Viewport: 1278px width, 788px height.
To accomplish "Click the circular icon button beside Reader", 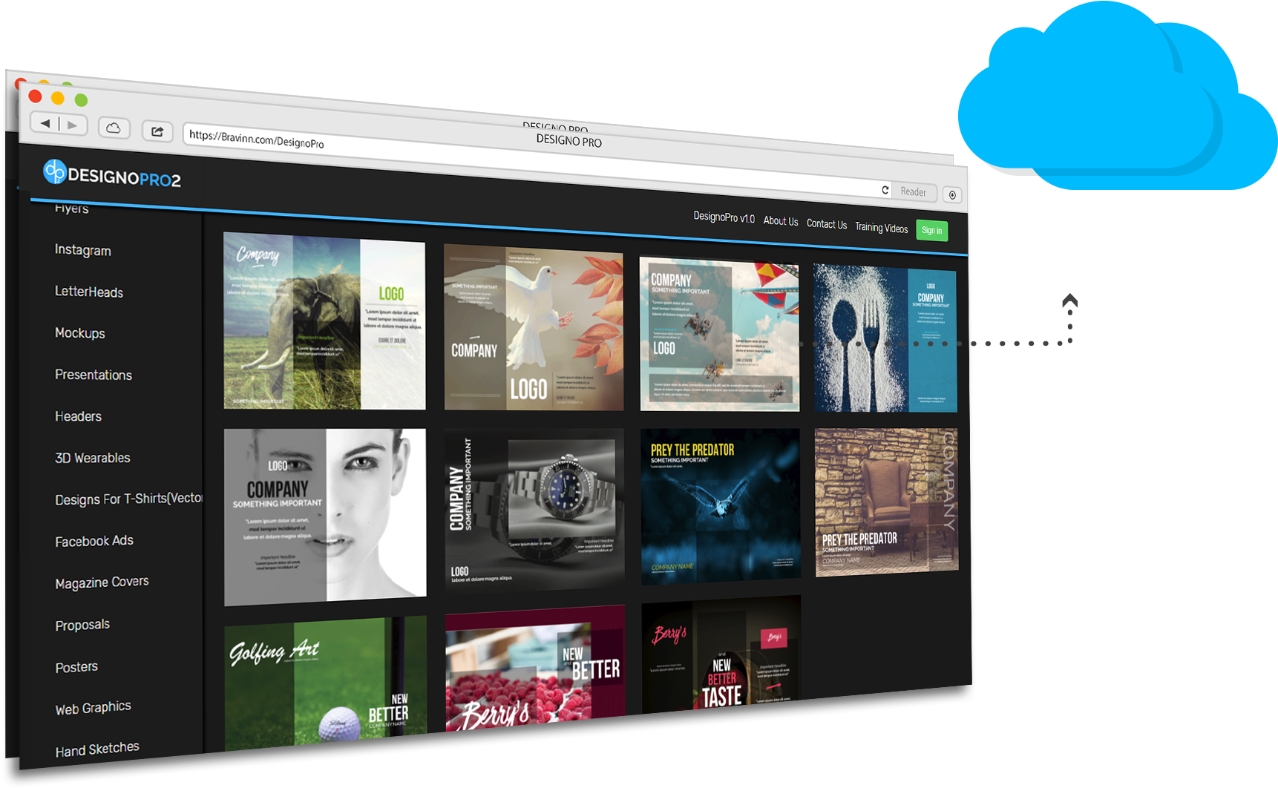I will point(952,194).
